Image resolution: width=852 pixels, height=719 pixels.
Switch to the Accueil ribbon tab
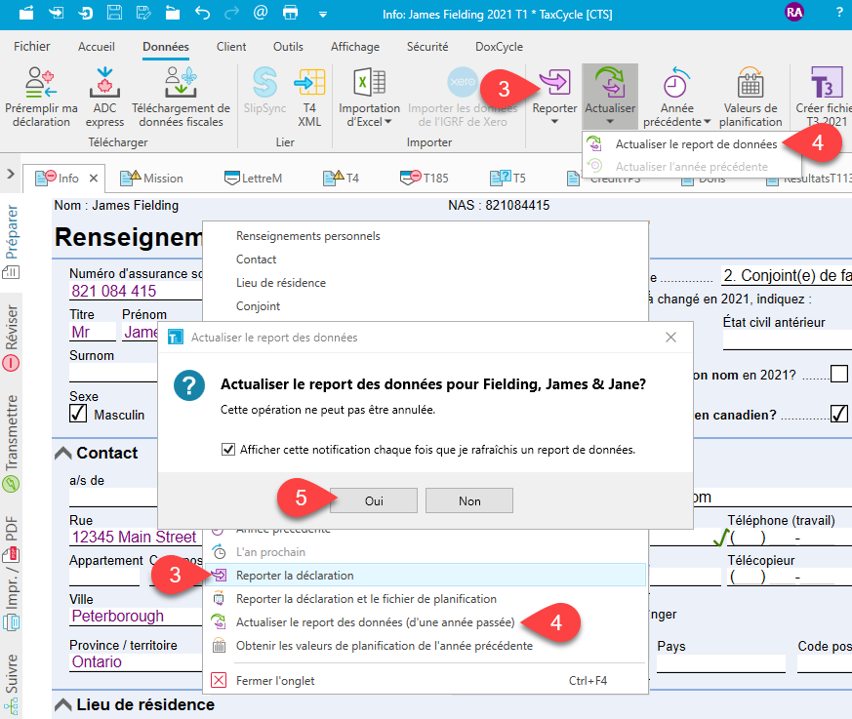97,47
